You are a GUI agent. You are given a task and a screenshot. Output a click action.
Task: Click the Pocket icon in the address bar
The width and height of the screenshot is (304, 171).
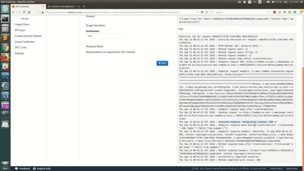tap(202, 12)
